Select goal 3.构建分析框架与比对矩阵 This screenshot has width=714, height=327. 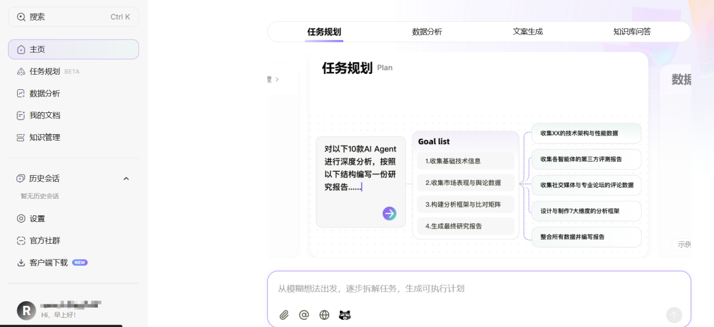pyautogui.click(x=465, y=205)
